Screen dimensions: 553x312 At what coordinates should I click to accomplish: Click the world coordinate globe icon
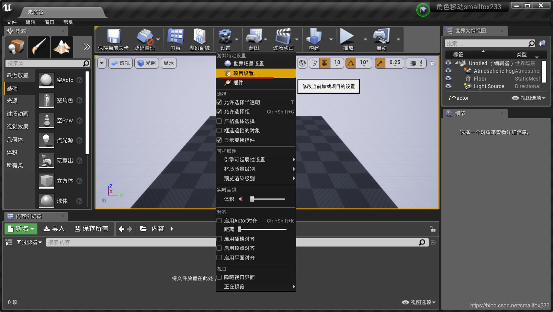point(302,63)
